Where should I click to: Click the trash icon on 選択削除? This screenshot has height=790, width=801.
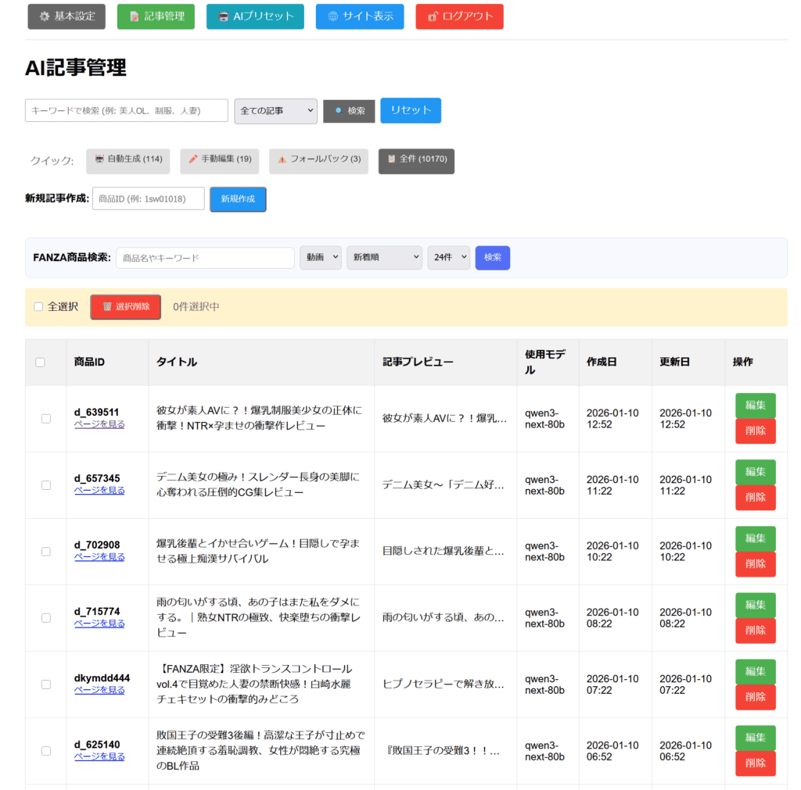tap(107, 307)
